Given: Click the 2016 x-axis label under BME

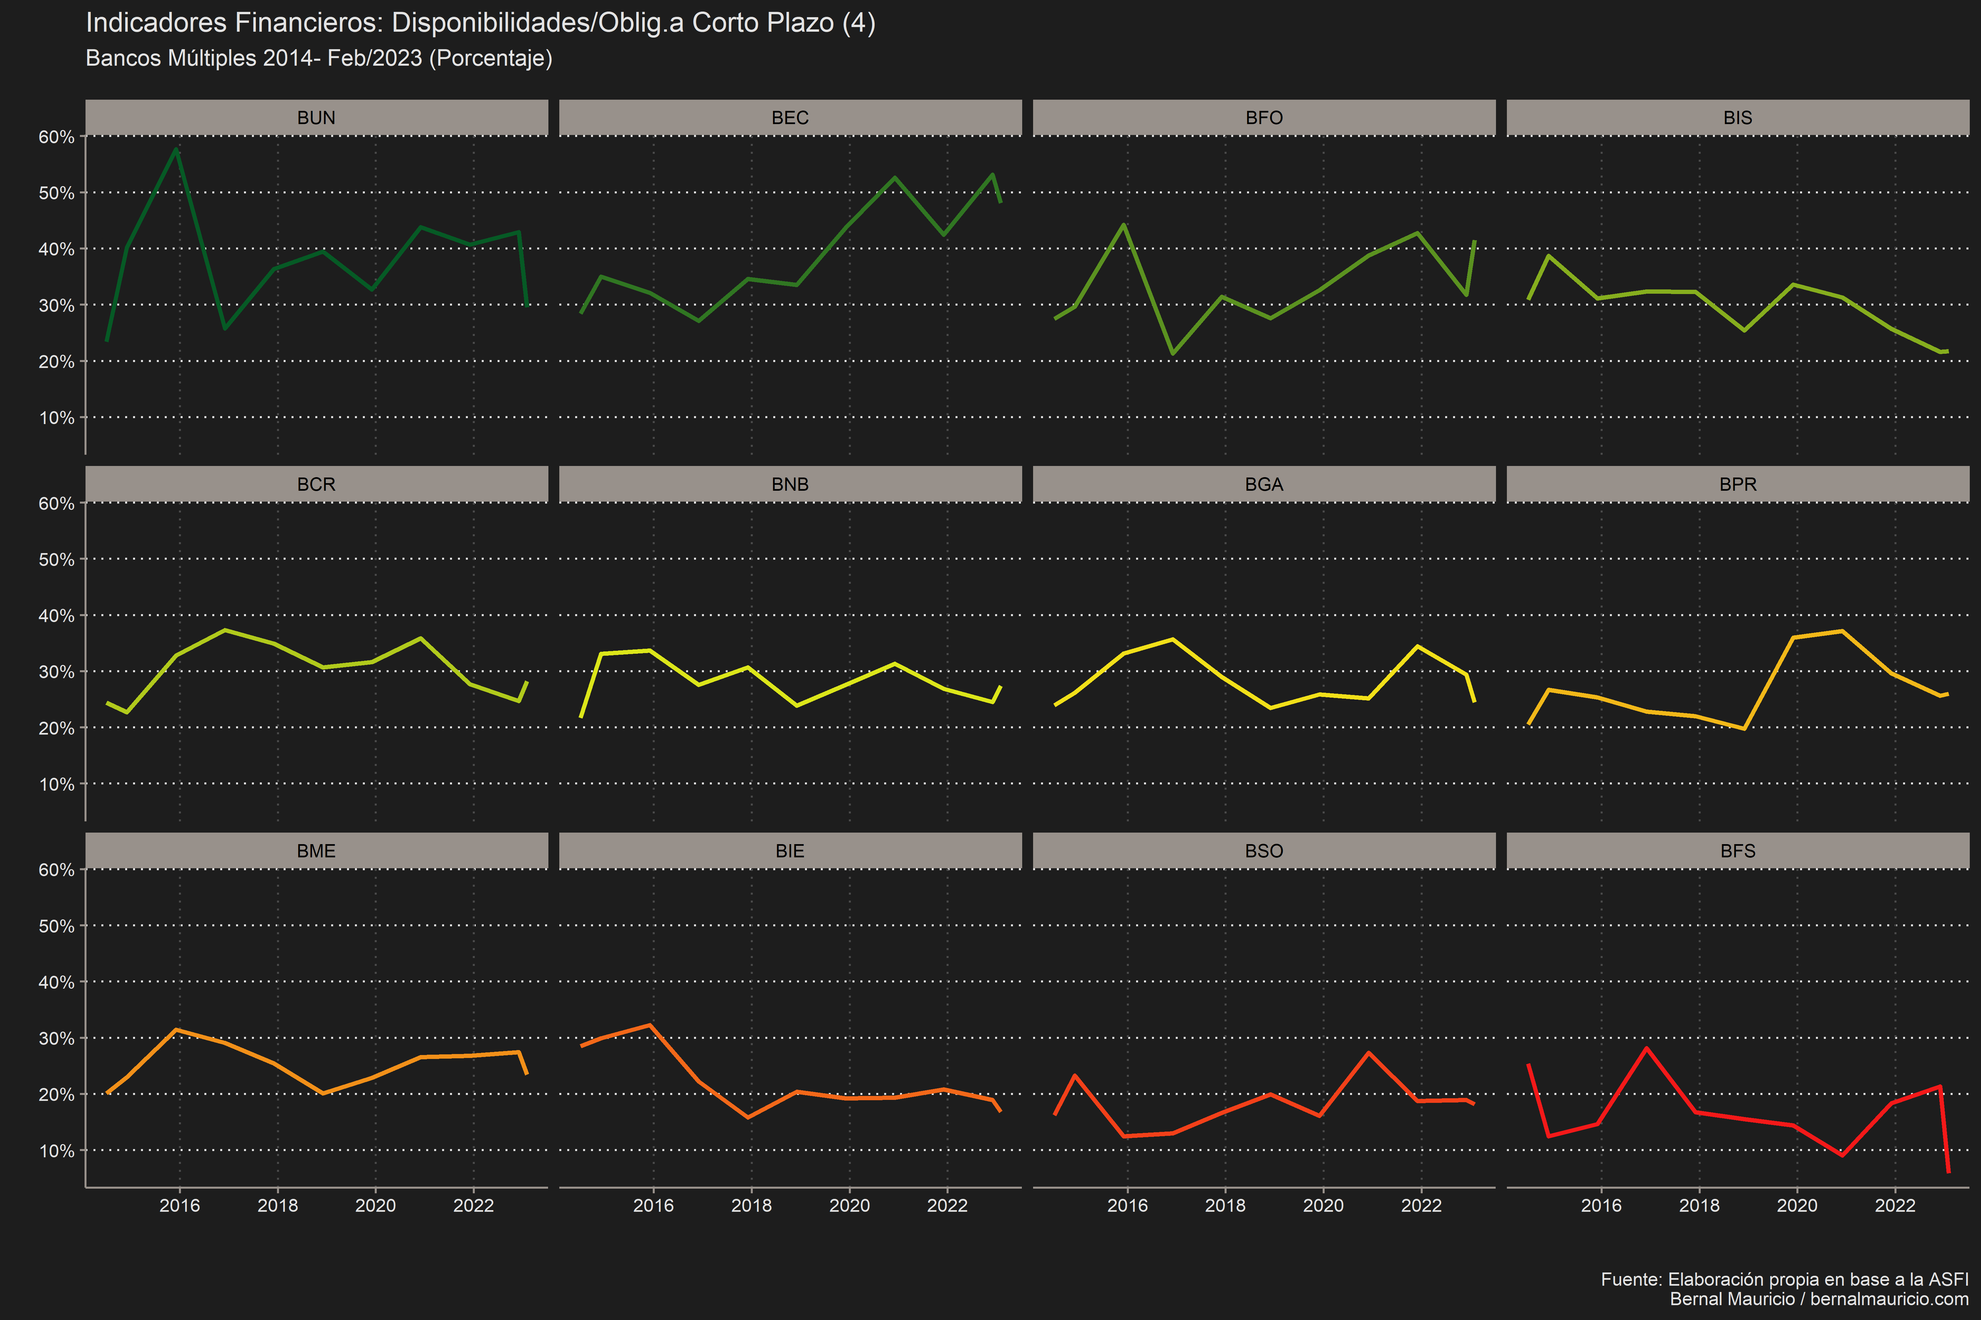Looking at the screenshot, I should pyautogui.click(x=179, y=1205).
